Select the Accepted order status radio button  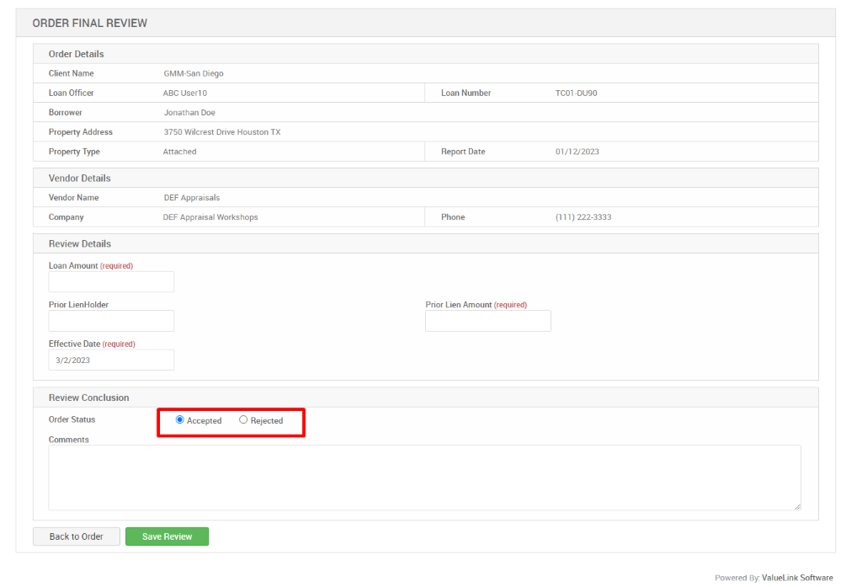point(179,420)
